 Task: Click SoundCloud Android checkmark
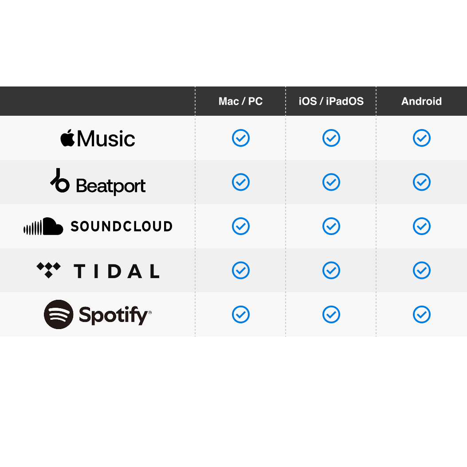(421, 226)
